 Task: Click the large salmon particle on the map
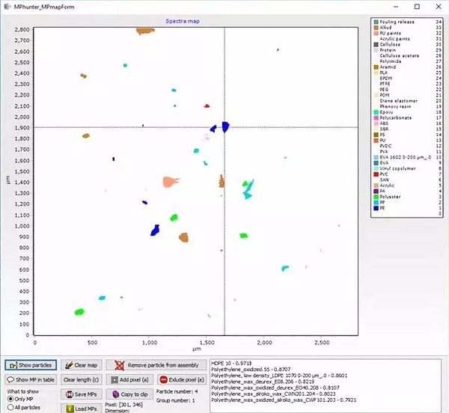coord(170,182)
